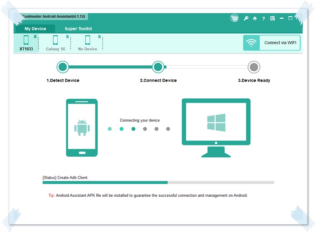Open the feedback notes icon
Image resolution: width=316 pixels, height=233 pixels.
(273, 19)
